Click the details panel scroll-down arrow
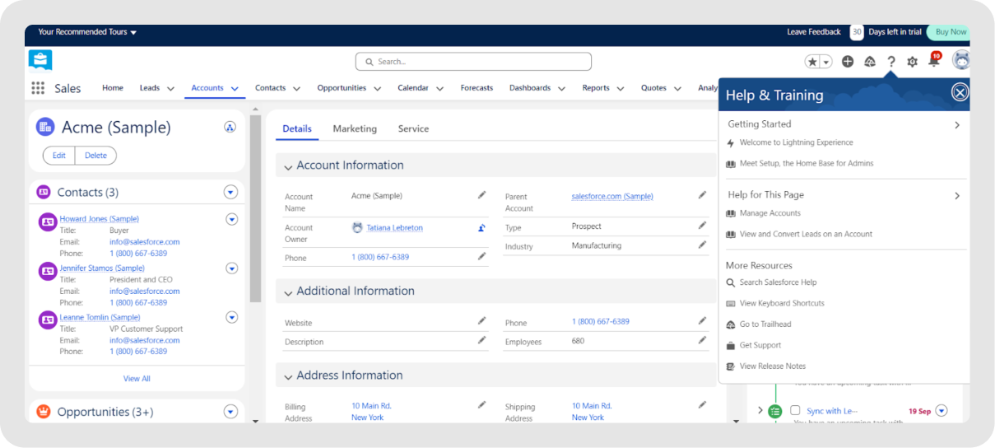 pos(737,421)
